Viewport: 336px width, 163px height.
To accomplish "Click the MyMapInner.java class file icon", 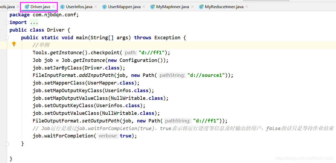I will (152, 7).
